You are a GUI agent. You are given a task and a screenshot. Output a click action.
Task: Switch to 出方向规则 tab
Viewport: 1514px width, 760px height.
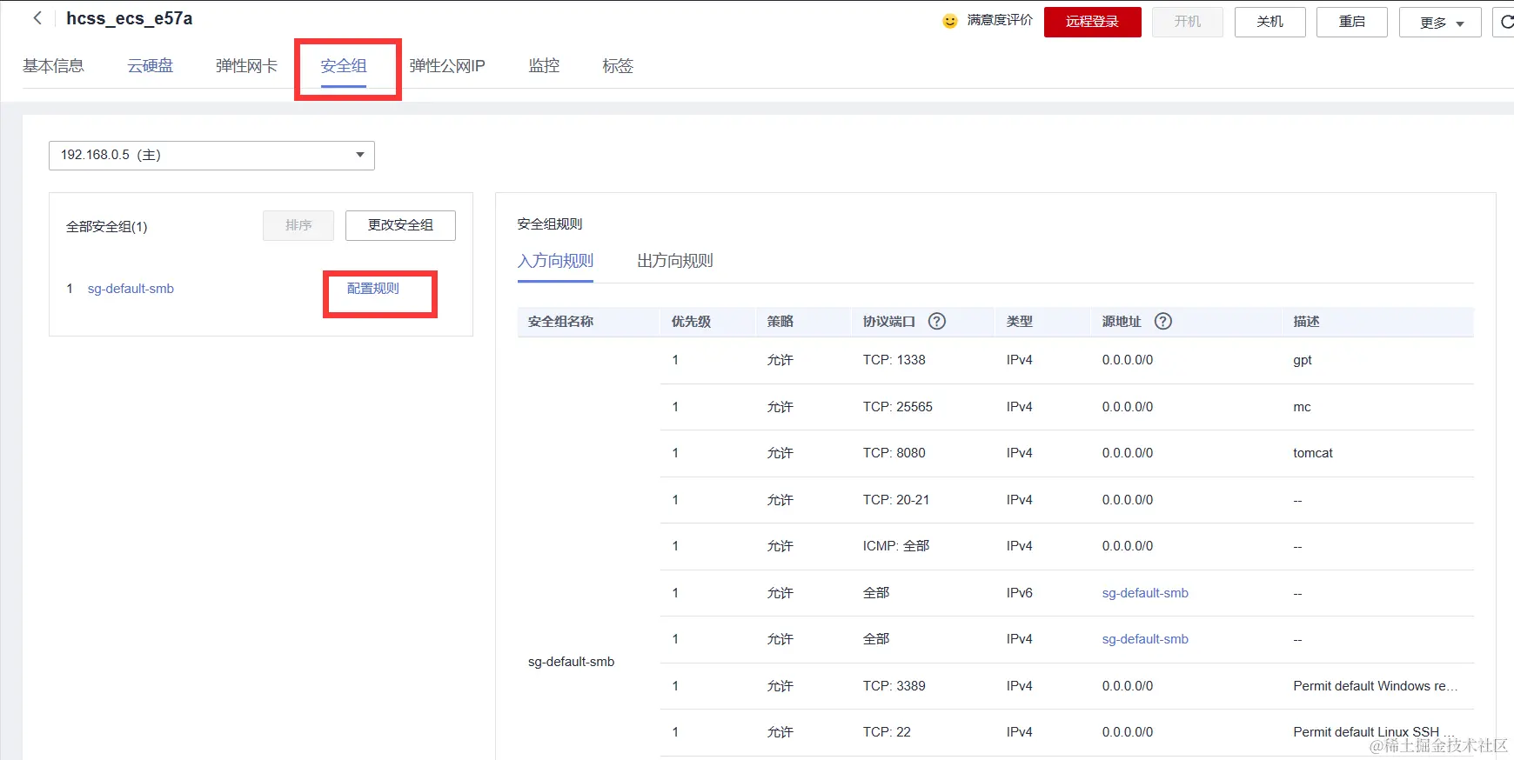[675, 261]
